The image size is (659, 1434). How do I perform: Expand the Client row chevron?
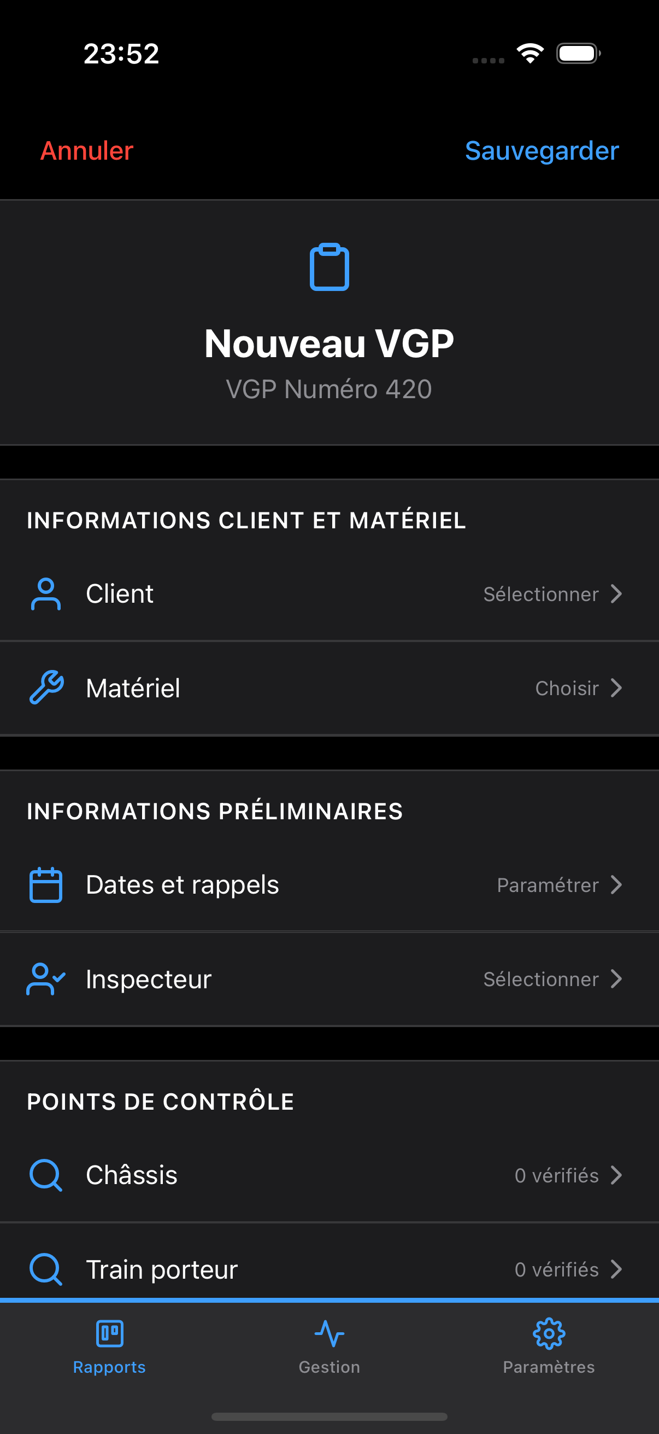(x=616, y=594)
